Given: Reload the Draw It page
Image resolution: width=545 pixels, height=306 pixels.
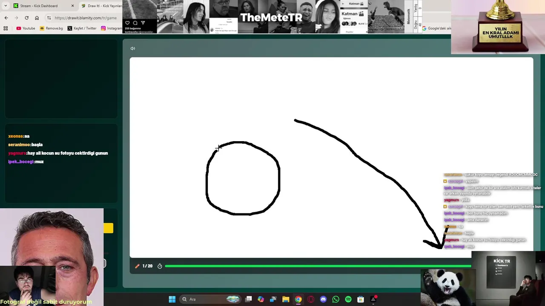Looking at the screenshot, I should 26,18.
